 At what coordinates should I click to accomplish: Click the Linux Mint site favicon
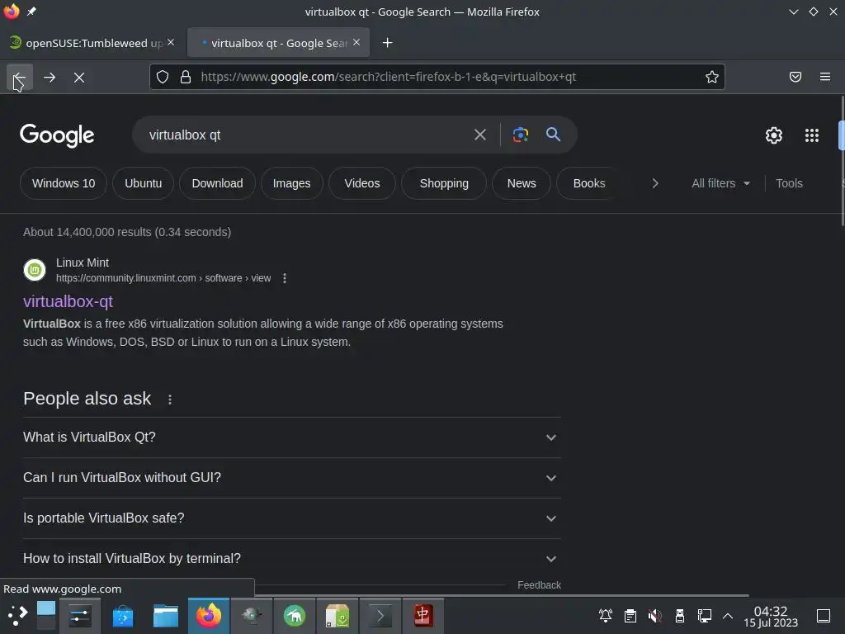pyautogui.click(x=35, y=270)
